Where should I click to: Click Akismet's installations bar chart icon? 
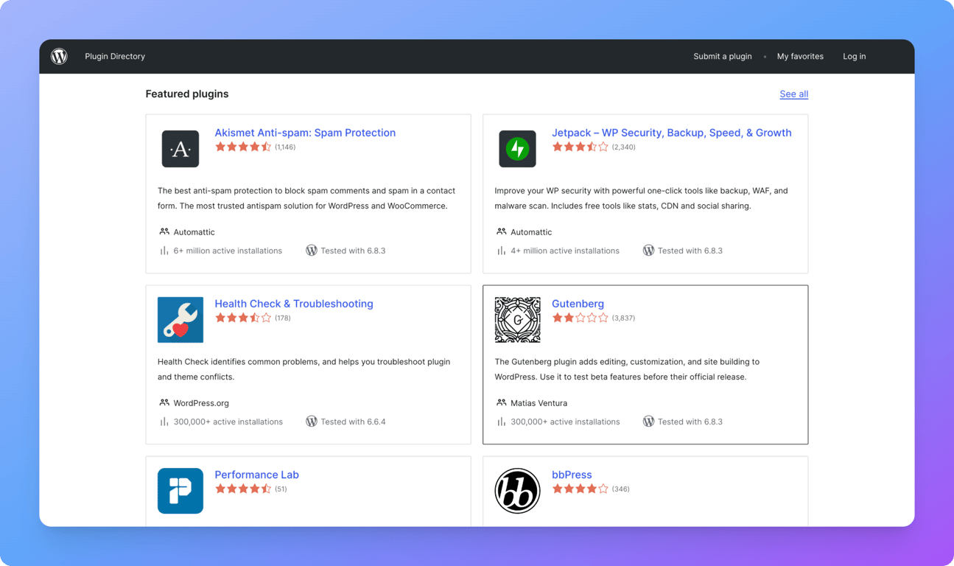(164, 251)
